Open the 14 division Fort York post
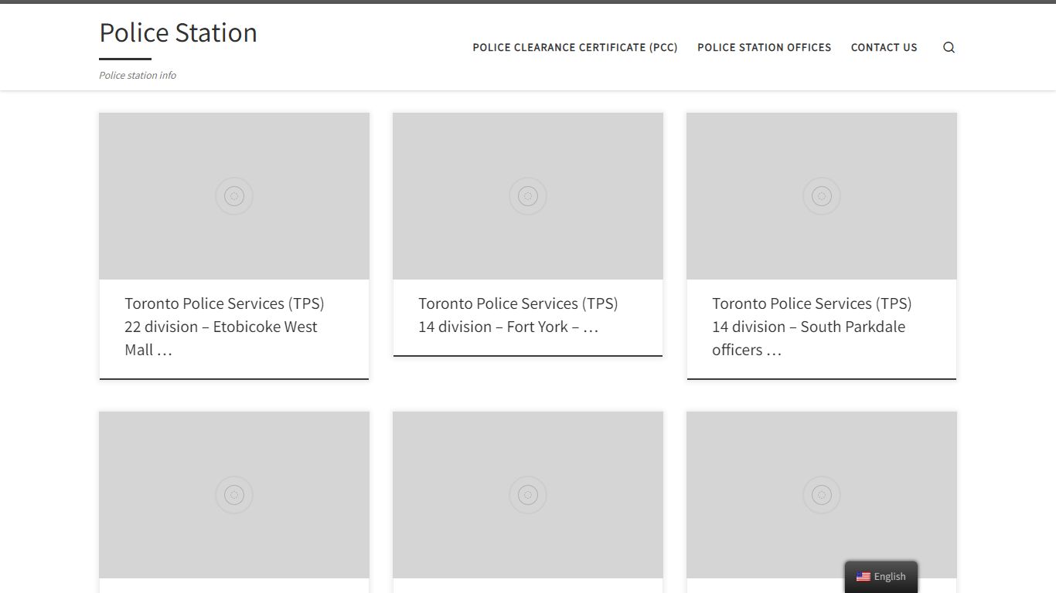The image size is (1056, 593). point(518,315)
